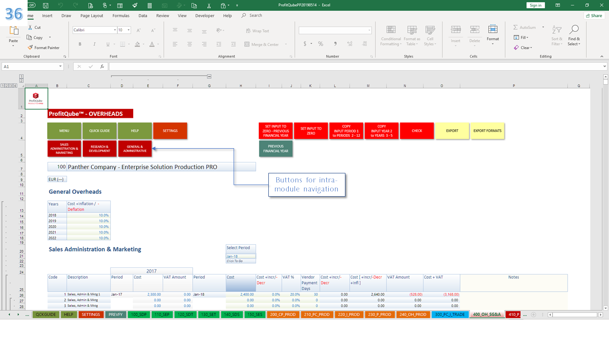Open the Formulas ribbon tab
This screenshot has width=609, height=342.
pos(121,16)
